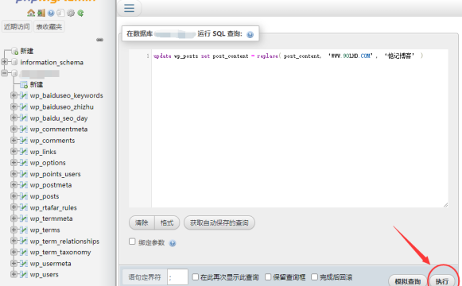Select information_schema database name
Screen dimensions: 462x286
click(52, 63)
